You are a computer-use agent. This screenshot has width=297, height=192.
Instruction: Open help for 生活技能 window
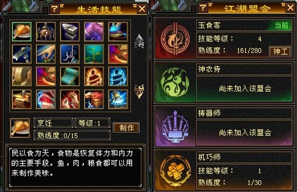coord(54,9)
